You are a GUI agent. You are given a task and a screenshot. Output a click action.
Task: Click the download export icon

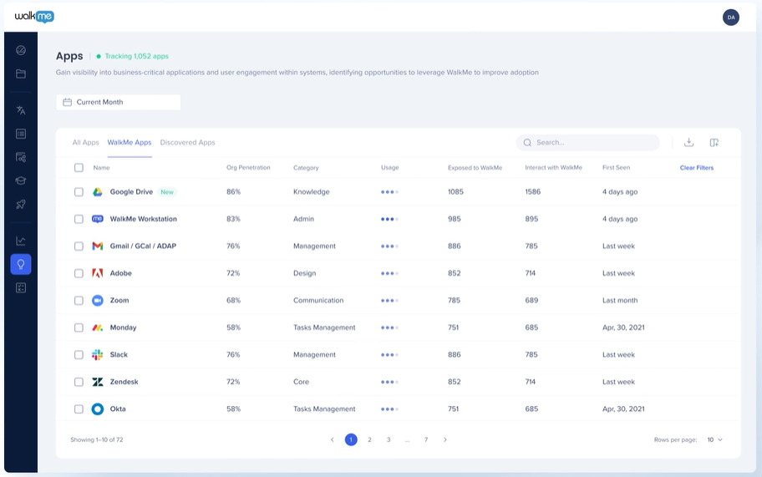688,142
